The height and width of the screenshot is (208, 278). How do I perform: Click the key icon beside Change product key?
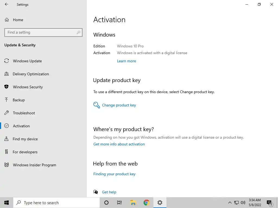97,105
